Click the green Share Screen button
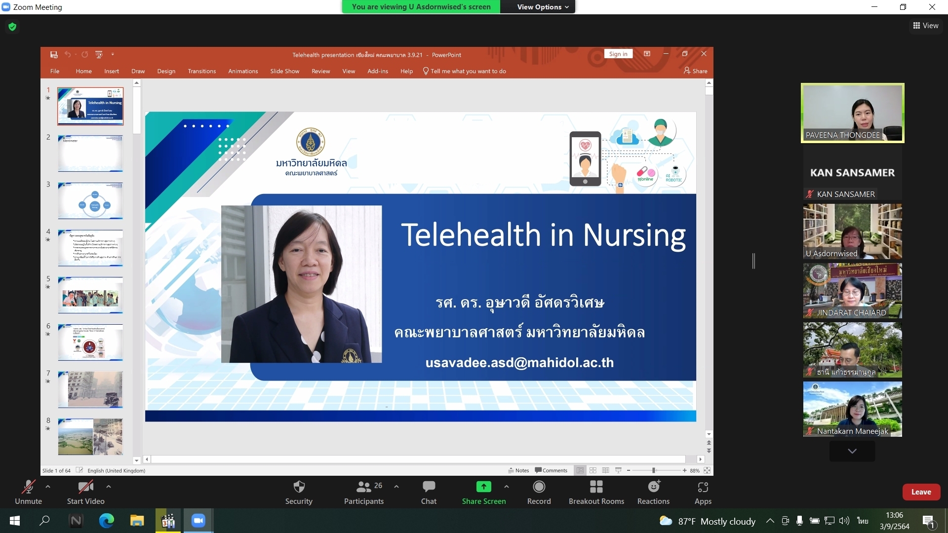Image resolution: width=948 pixels, height=533 pixels. tap(483, 492)
